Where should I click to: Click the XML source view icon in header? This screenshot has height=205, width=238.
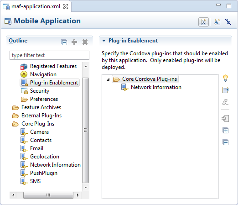pos(203,22)
